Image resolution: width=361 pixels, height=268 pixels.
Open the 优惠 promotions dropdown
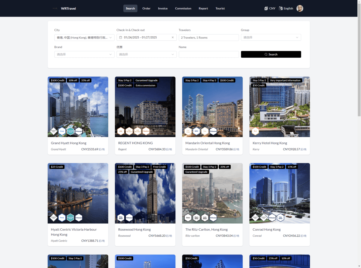147,54
